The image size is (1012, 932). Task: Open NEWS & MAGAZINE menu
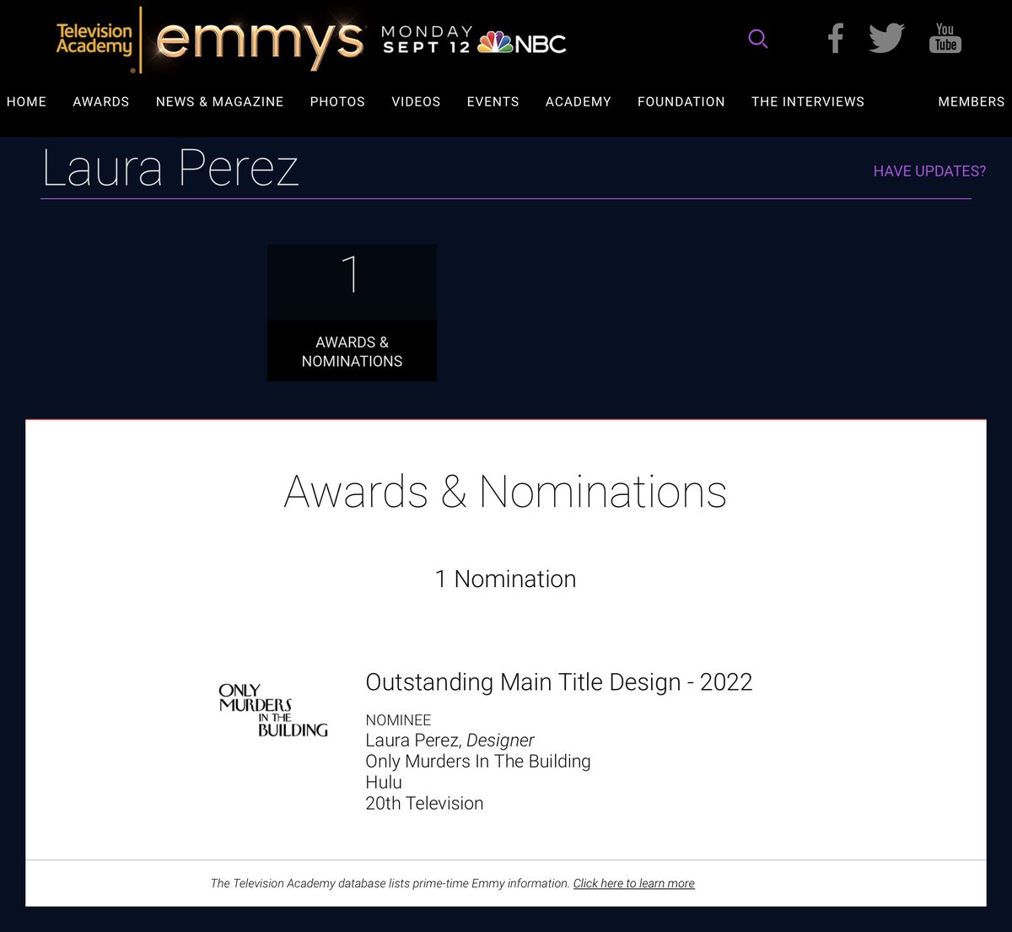(219, 101)
